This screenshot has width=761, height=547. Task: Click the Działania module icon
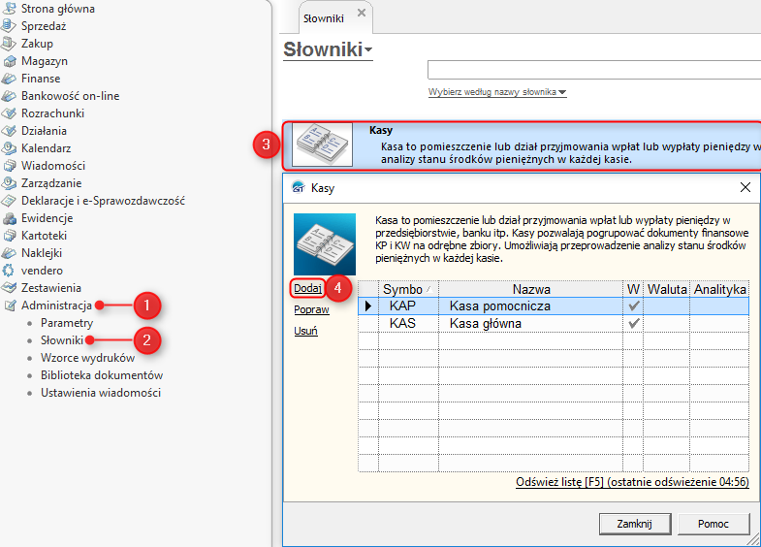pos(9,131)
